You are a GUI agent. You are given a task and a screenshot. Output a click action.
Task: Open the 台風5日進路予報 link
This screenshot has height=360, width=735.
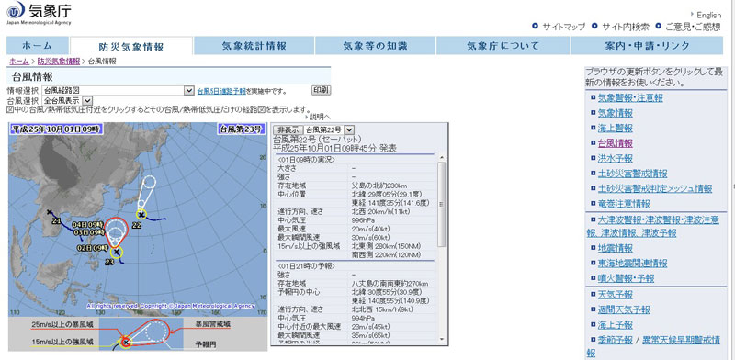click(221, 91)
